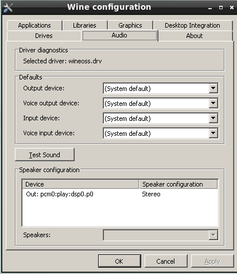Image resolution: width=237 pixels, height=274 pixels.
Task: Confirm with the OK button
Action: pos(119,261)
